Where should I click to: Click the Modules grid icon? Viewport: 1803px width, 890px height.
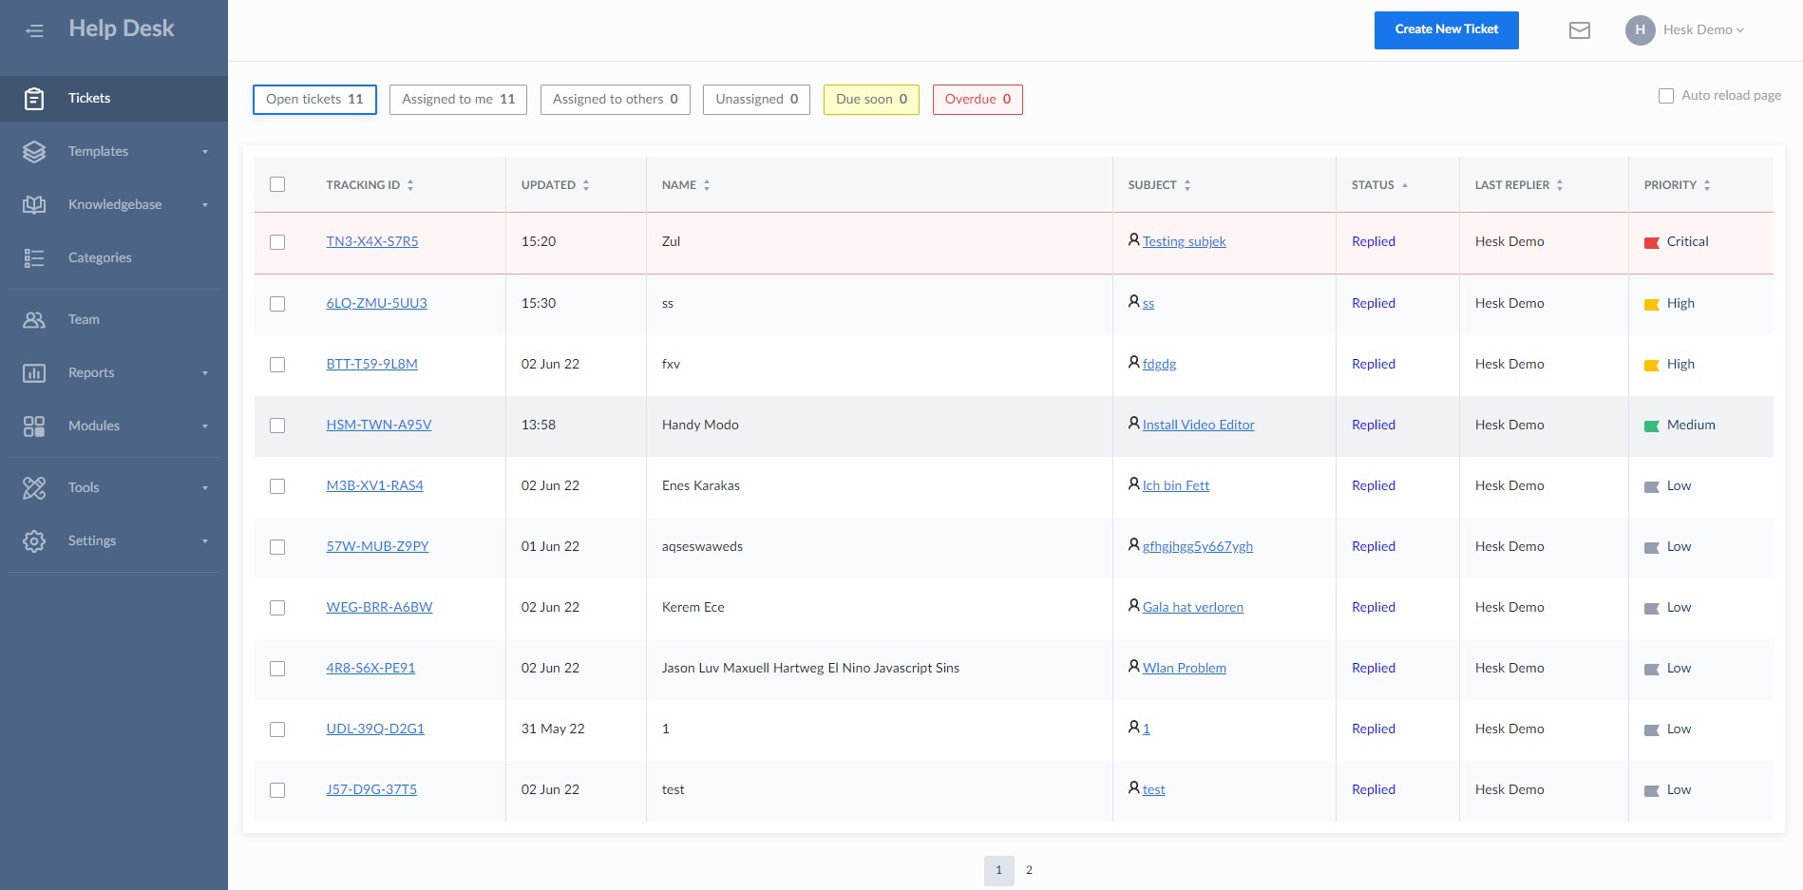[34, 426]
